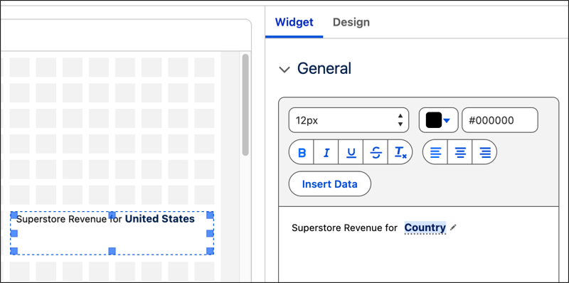
Task: Click the 'United States' bold text on canvas
Action: (x=159, y=219)
